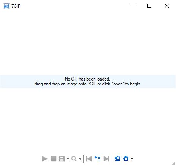
Task: Click the filmstrip frames icon
Action: coord(62,159)
